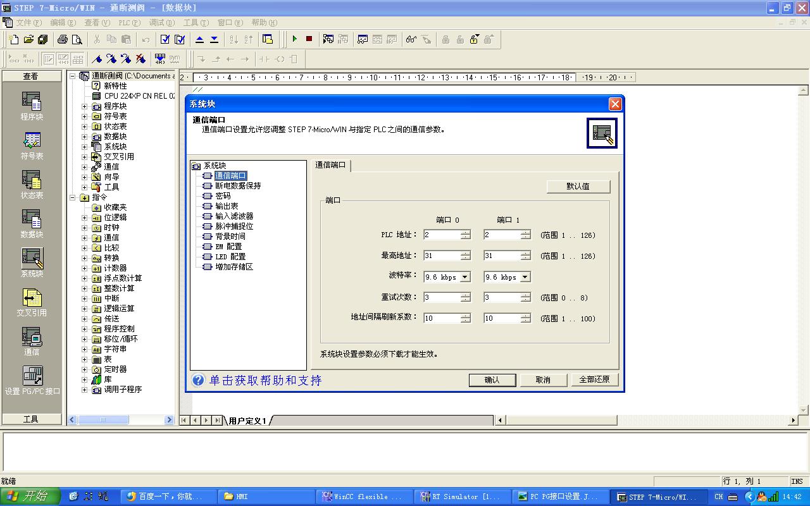Select 收藏夹 under the 指令 tree
The image size is (810, 506).
click(115, 207)
